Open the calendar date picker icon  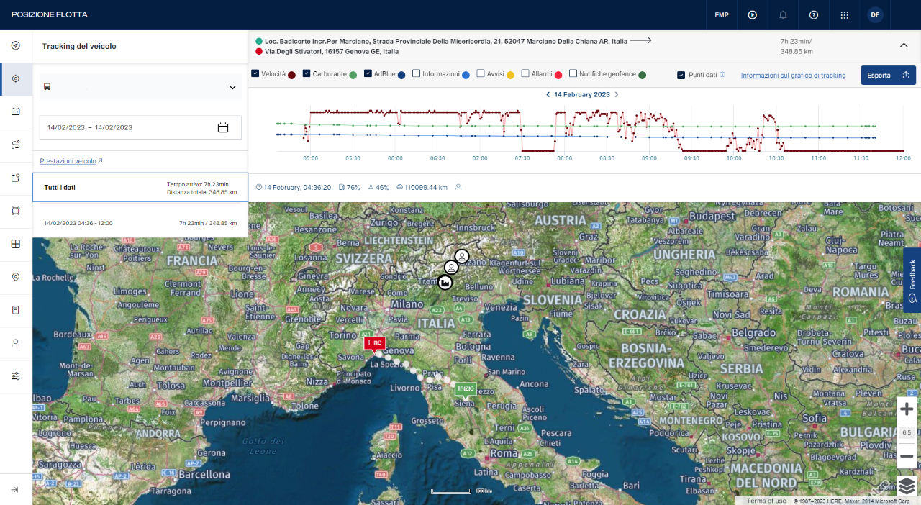click(223, 127)
